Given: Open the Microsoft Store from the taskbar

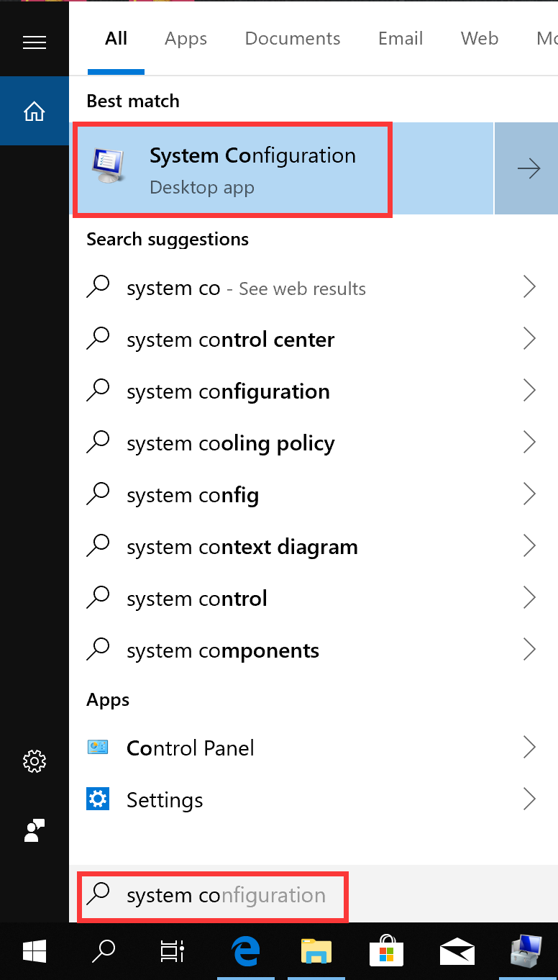Looking at the screenshot, I should click(386, 951).
